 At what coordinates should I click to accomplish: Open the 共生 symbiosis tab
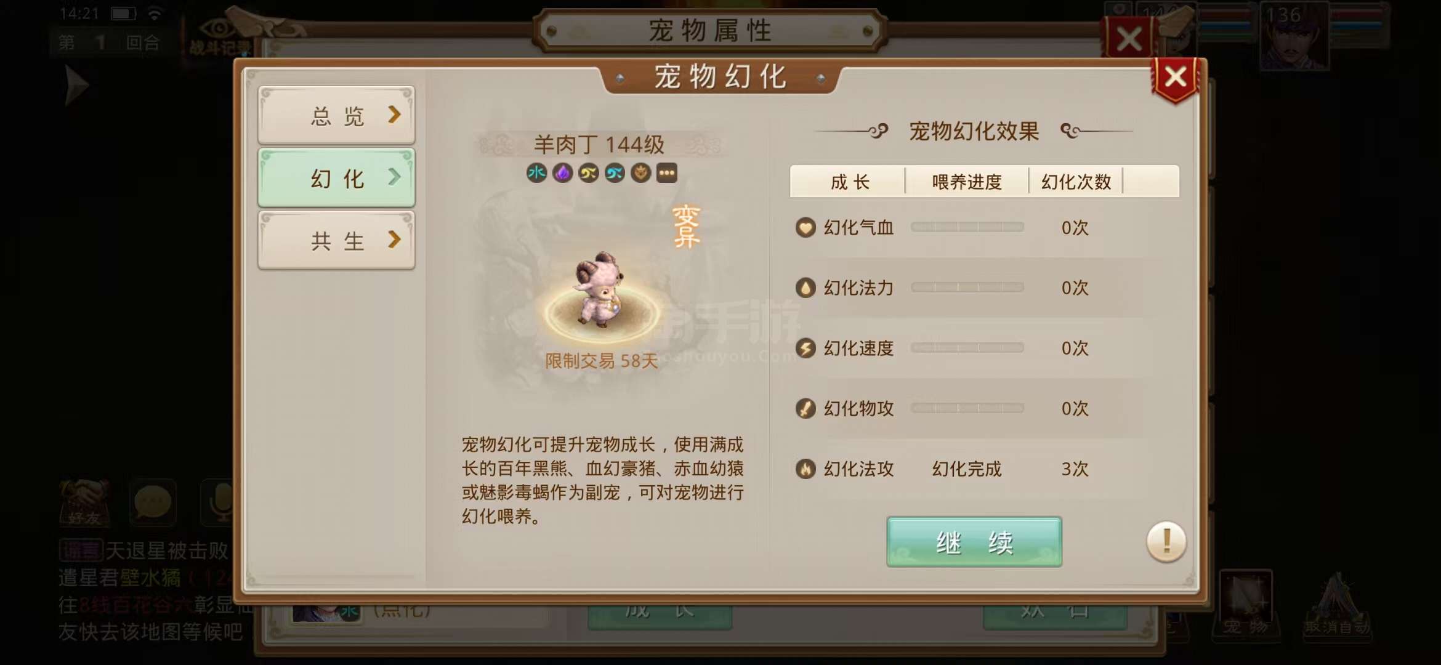pyautogui.click(x=336, y=240)
